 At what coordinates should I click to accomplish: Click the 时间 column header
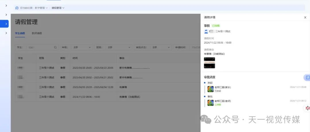pyautogui.click(x=75, y=58)
